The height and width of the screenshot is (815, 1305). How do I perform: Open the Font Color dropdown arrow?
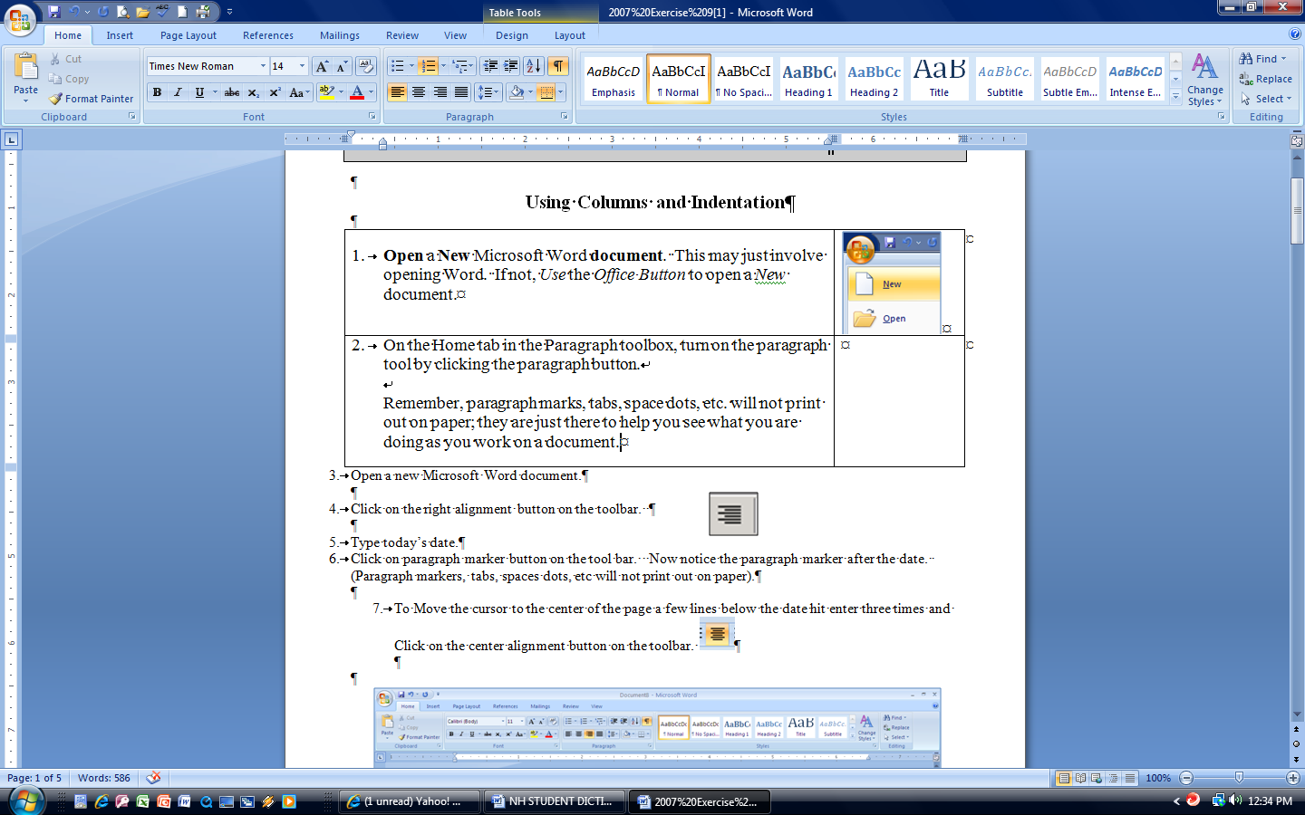[371, 92]
